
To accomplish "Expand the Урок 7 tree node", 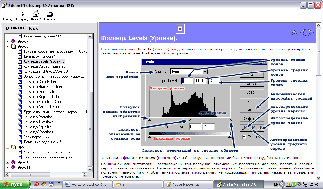I will 8,41.
